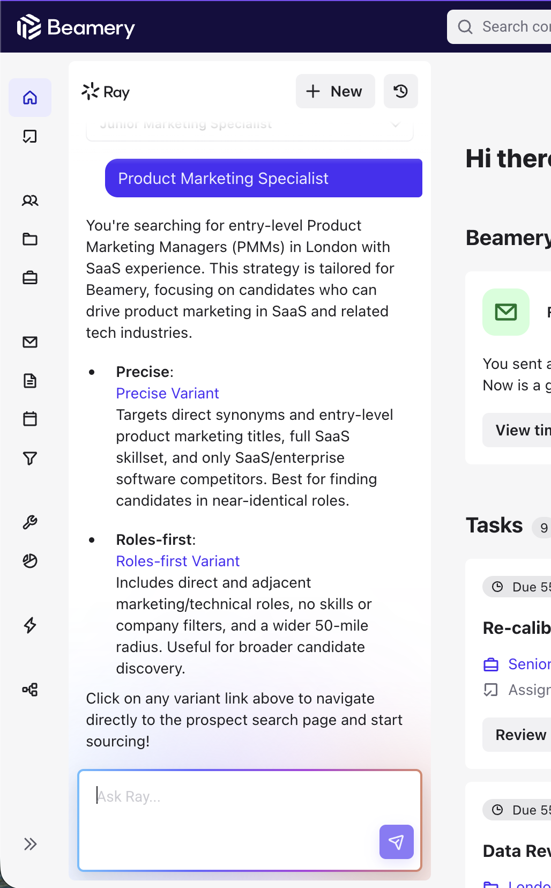Open the envelope messages sidebar icon
The height and width of the screenshot is (888, 551).
[x=30, y=342]
